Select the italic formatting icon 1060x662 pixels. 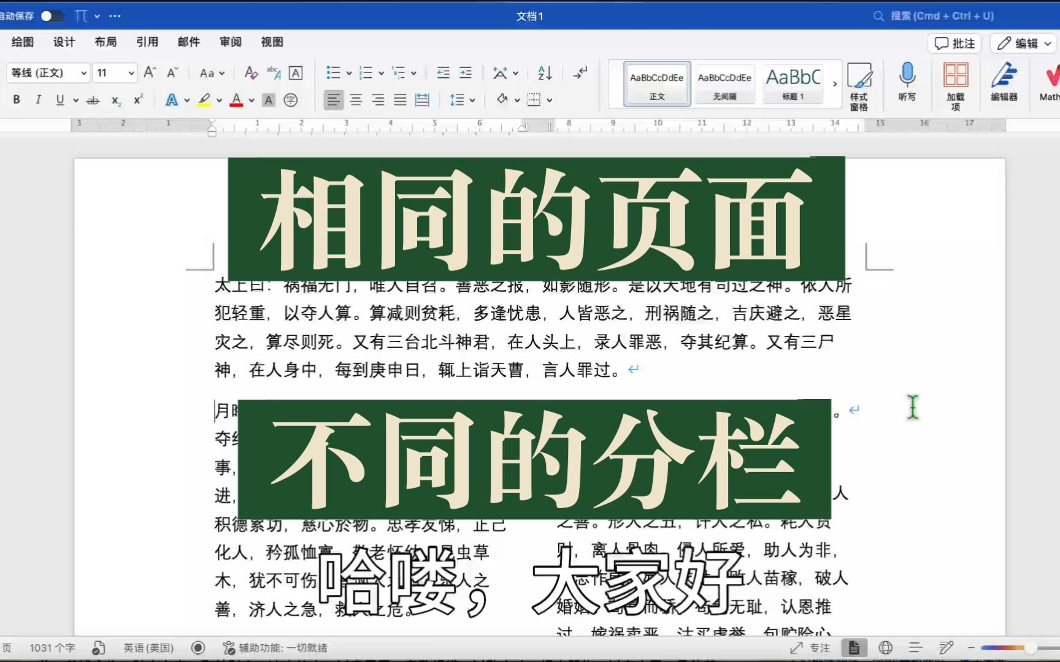pyautogui.click(x=38, y=99)
